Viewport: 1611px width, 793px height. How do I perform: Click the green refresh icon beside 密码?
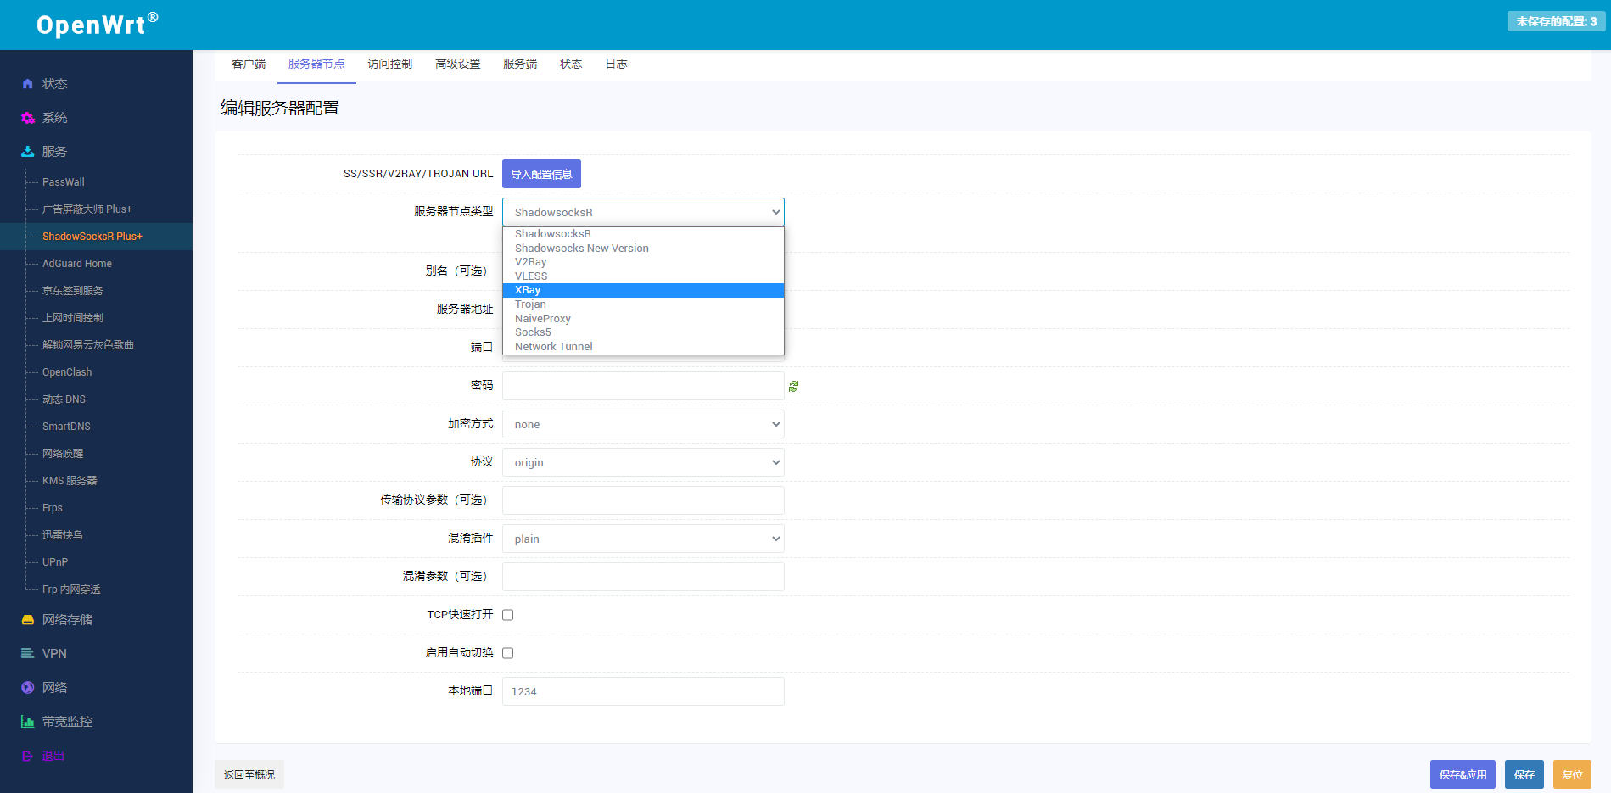tap(793, 386)
